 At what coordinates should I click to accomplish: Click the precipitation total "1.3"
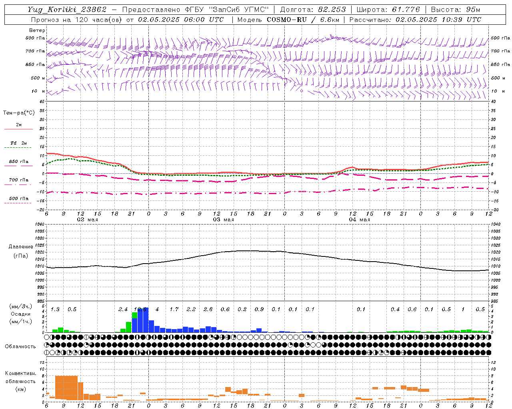[55, 309]
